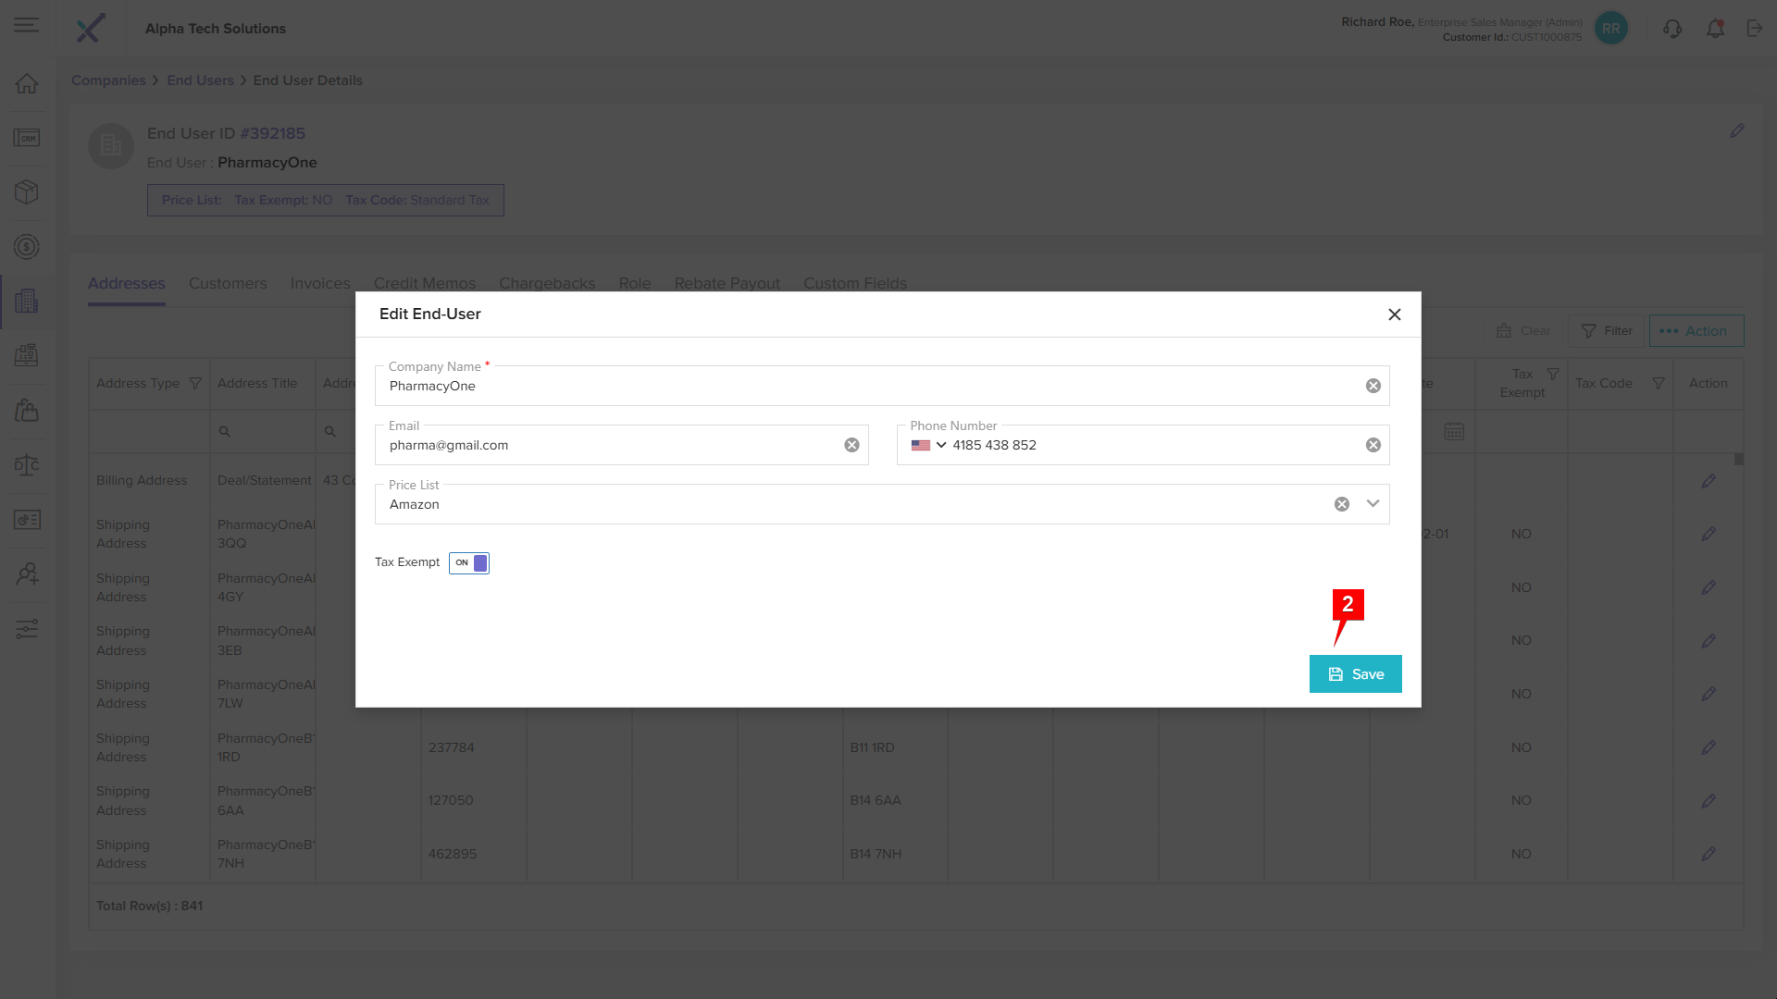This screenshot has height=999, width=1777.
Task: Open the notifications bell icon
Action: point(1715,29)
